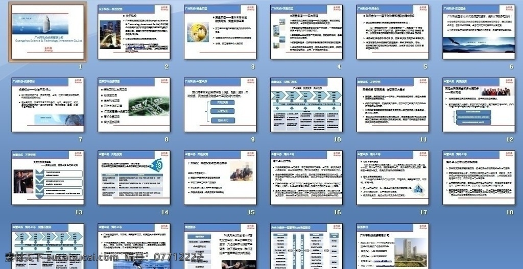Screen dimensions: 523x269
Task: Select slide thumbnail numbered 16
Action: click(x=306, y=178)
